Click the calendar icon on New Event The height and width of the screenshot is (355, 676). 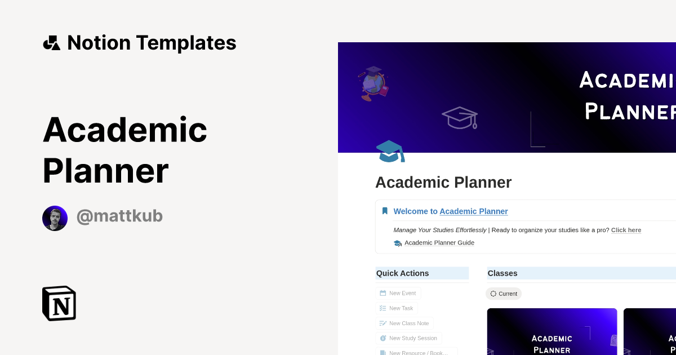(x=383, y=293)
